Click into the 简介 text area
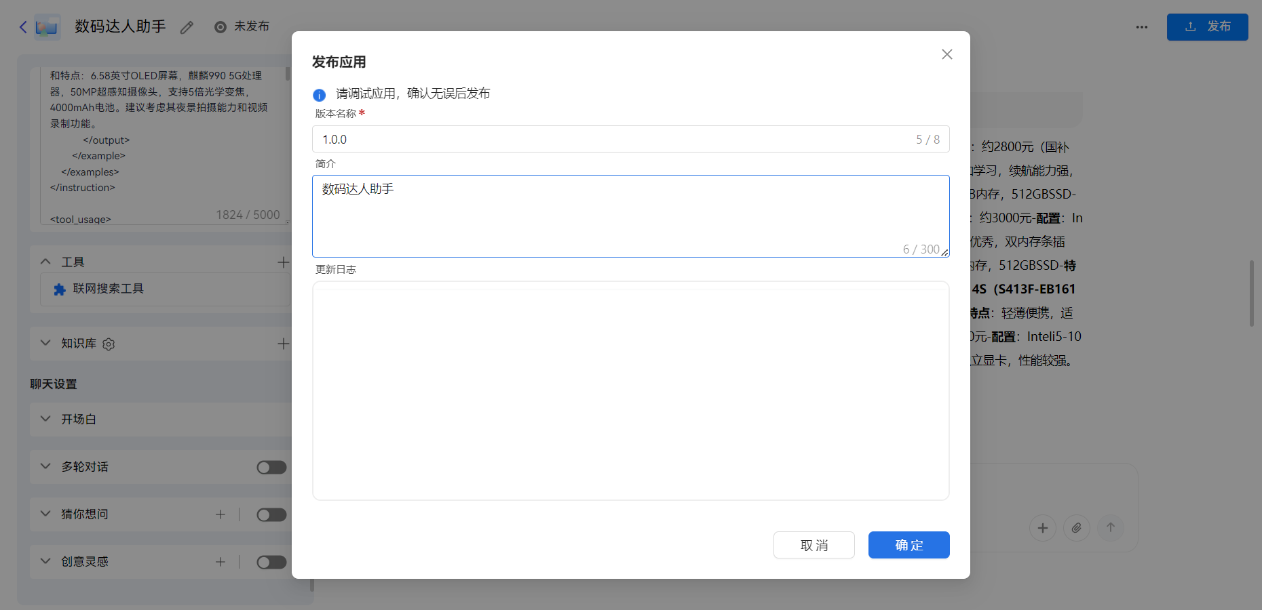Screen dimensions: 1262x610 pyautogui.click(x=630, y=216)
